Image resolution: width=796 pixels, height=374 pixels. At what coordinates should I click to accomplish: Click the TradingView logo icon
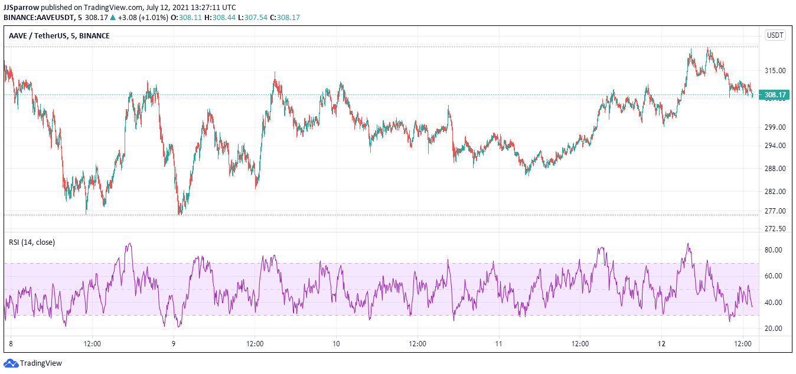tap(11, 363)
